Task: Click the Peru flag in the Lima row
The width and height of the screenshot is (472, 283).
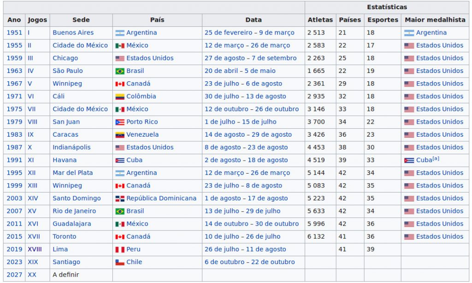Action: coord(120,249)
